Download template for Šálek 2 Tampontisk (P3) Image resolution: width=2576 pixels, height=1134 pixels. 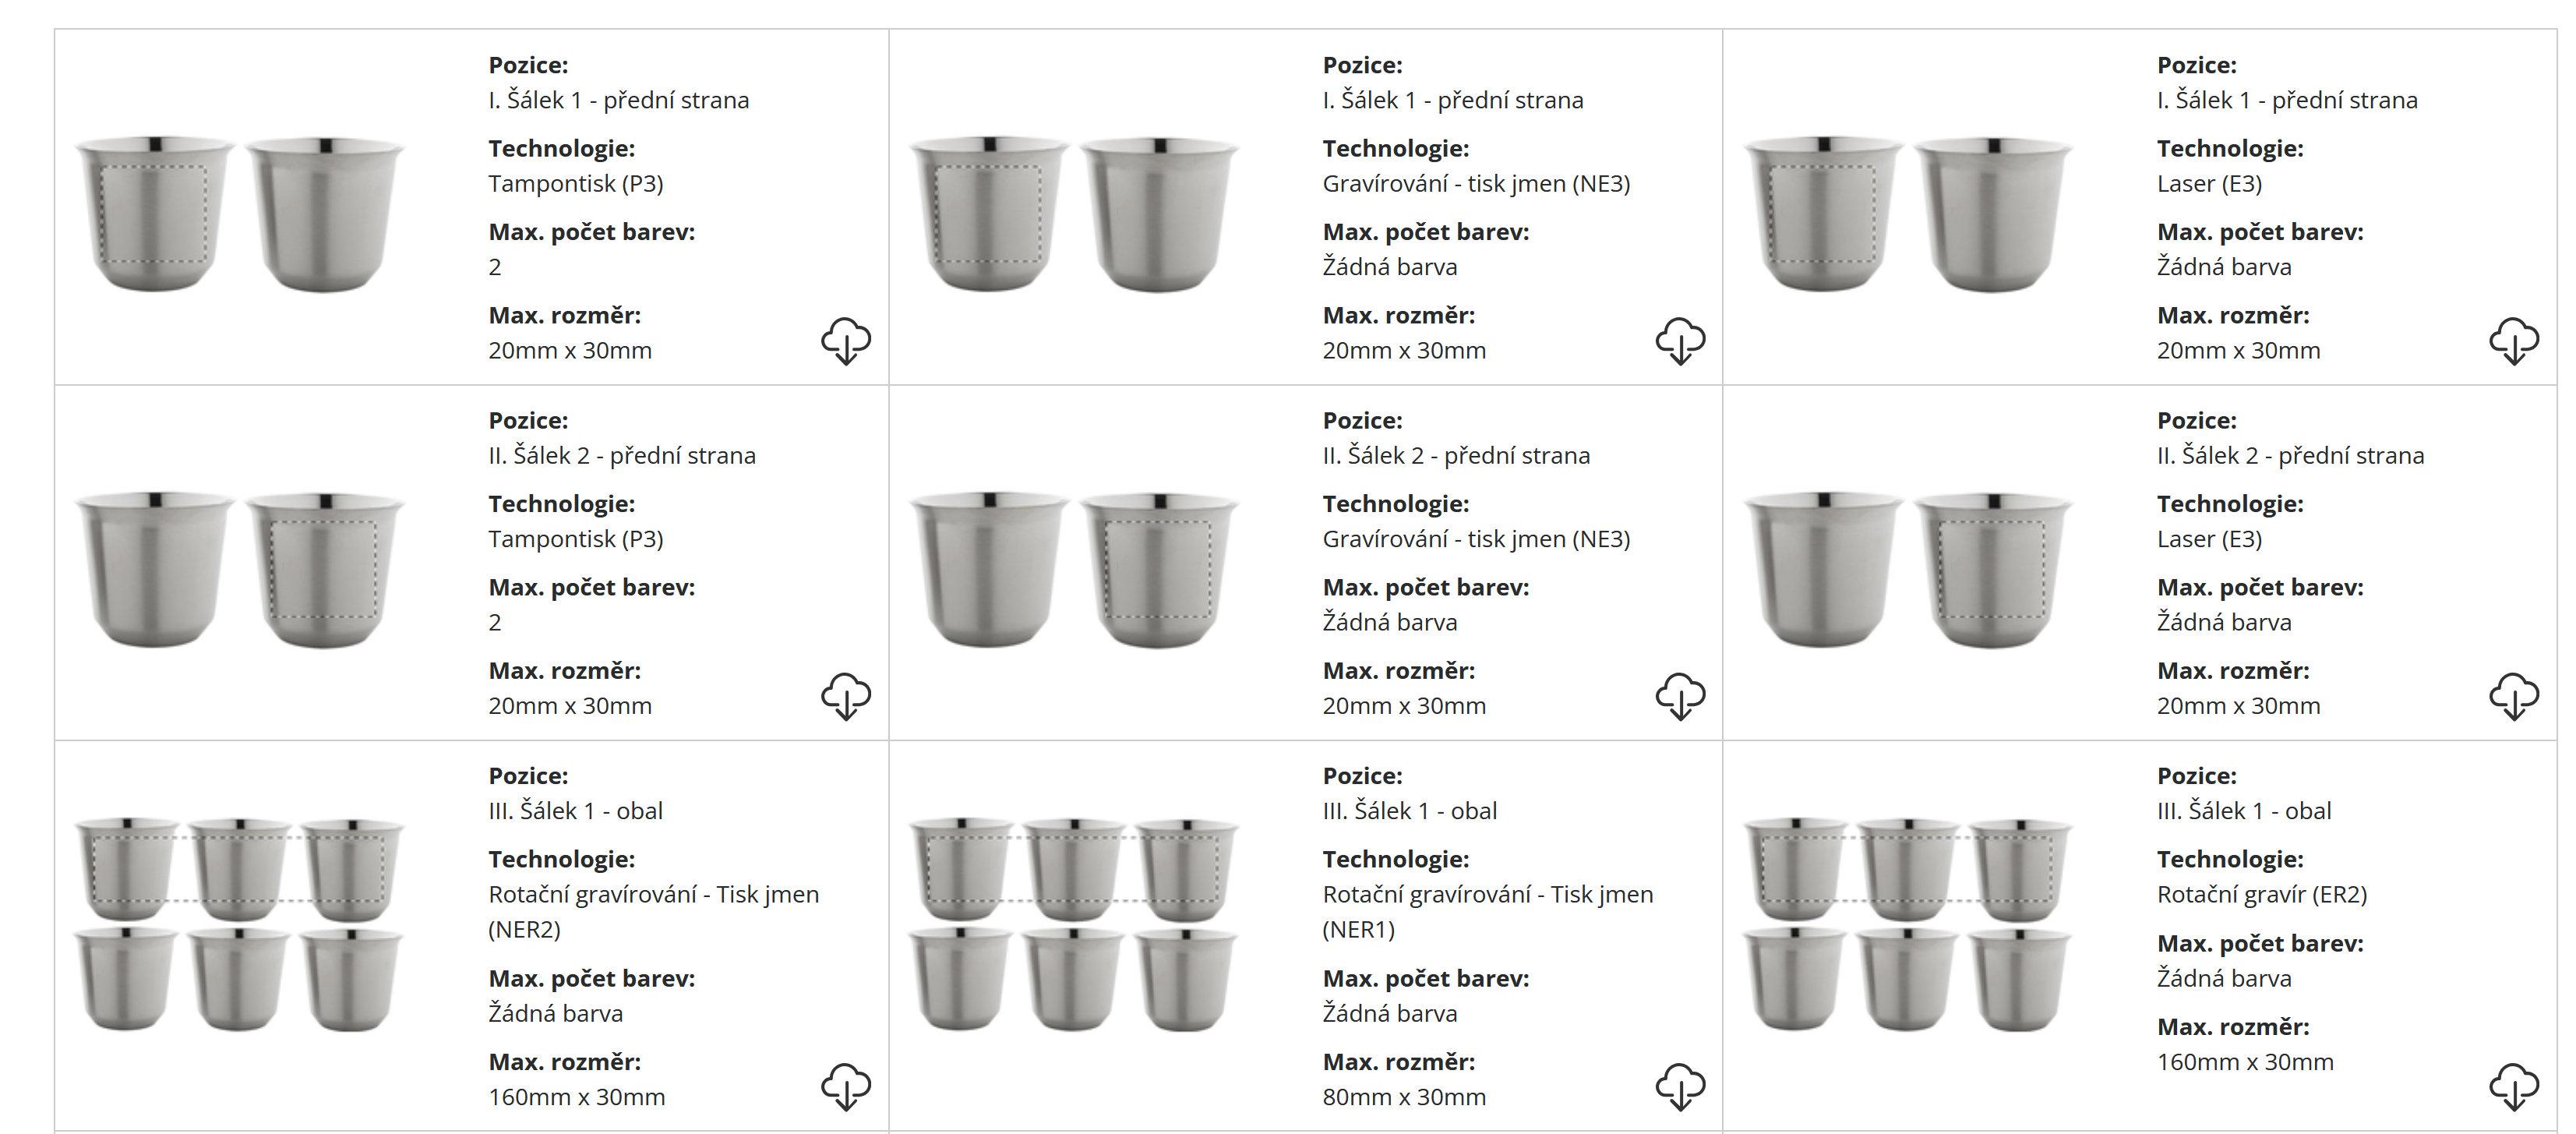tap(846, 696)
